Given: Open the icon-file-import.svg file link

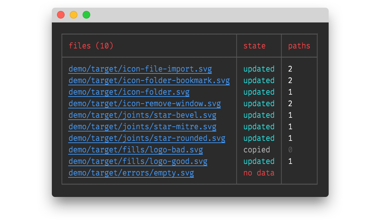Looking at the screenshot, I should click(x=140, y=69).
